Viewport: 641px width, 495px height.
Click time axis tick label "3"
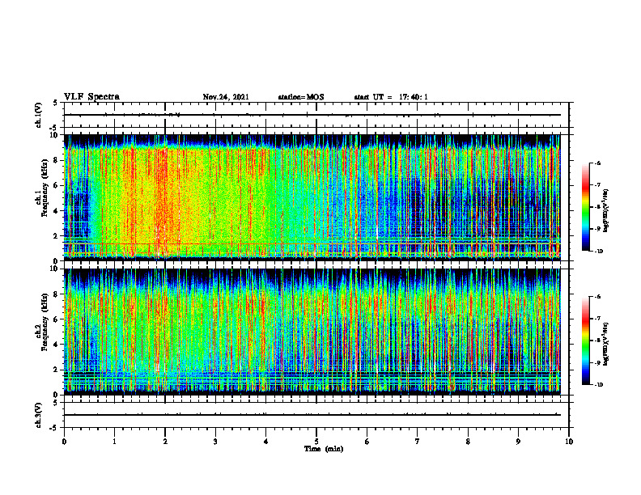(215, 442)
